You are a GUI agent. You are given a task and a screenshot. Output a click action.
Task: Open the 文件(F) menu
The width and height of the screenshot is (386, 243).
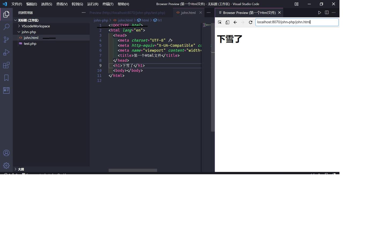[16, 4]
